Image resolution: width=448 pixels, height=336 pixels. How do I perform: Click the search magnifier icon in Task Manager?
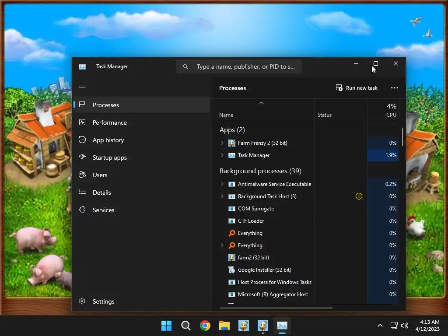[x=185, y=66]
